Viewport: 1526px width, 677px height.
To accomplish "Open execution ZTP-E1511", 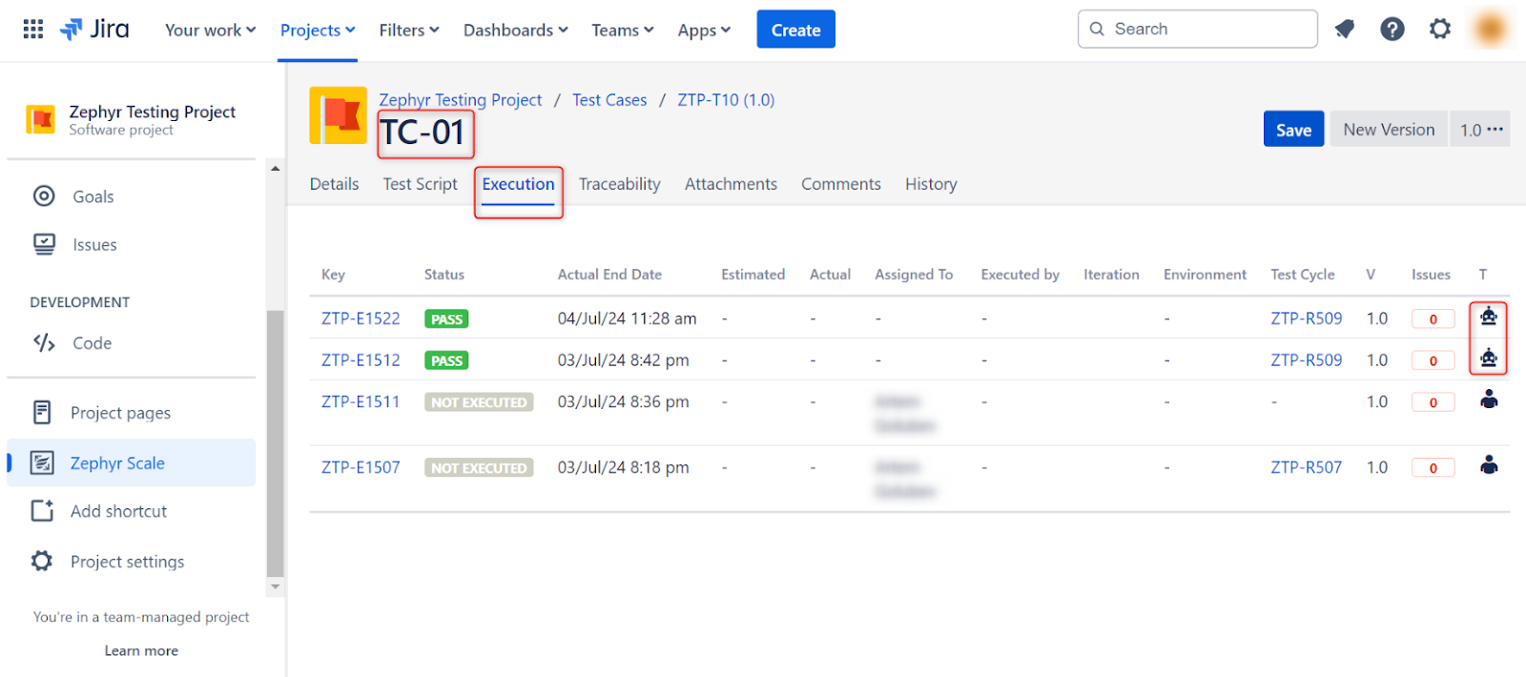I will 361,401.
